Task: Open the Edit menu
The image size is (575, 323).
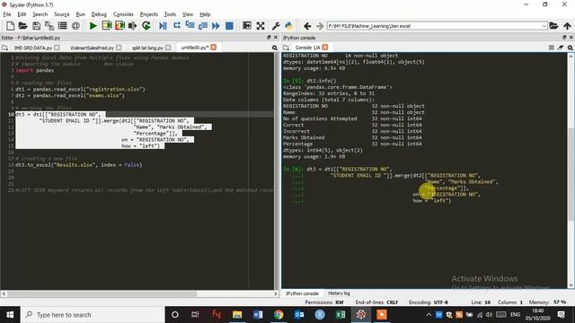Action: point(22,14)
